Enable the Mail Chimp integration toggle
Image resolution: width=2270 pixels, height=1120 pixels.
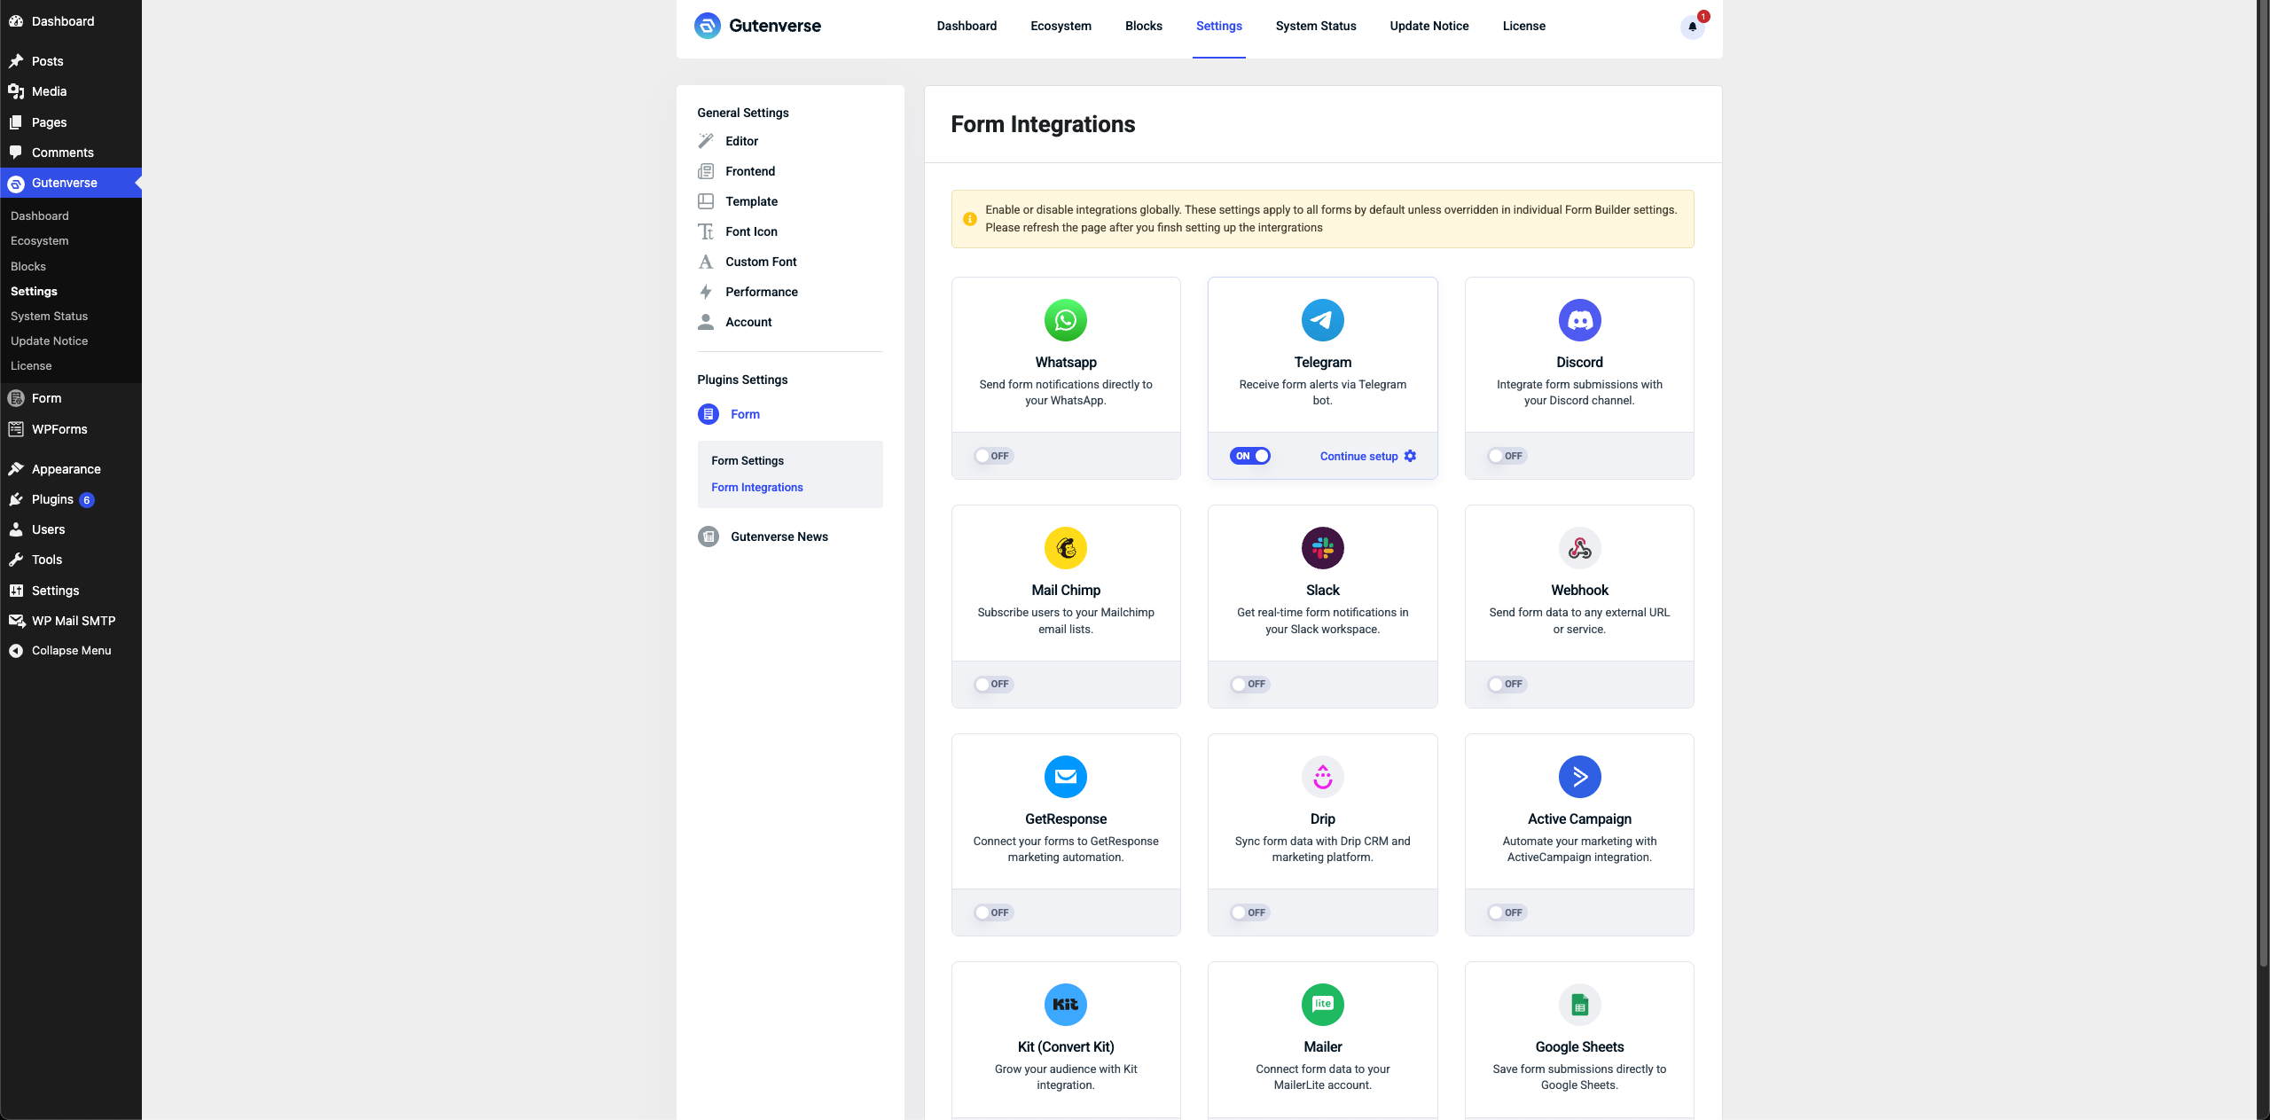coord(992,684)
